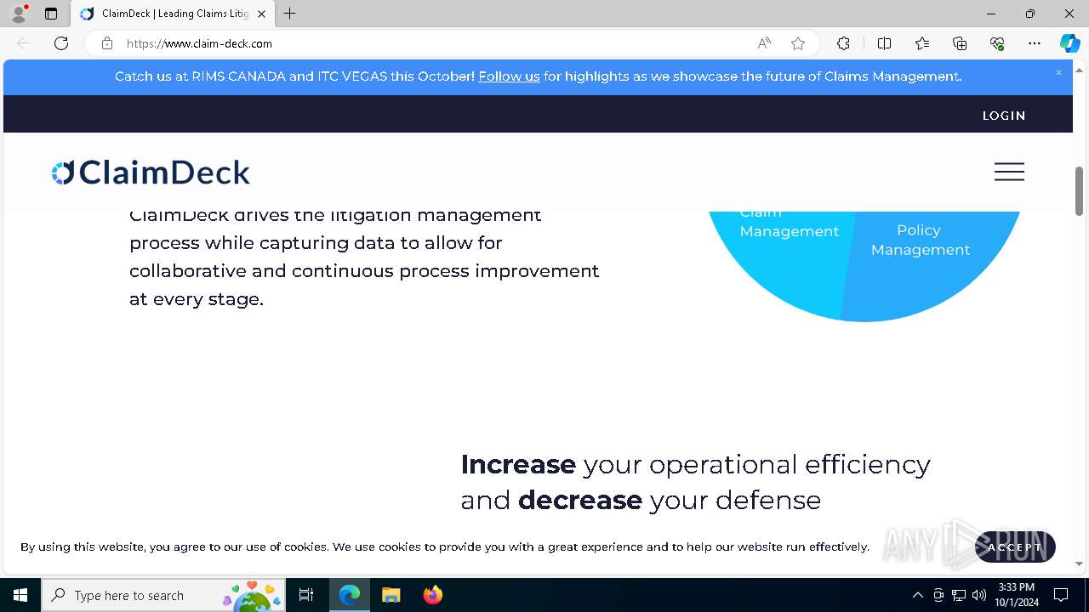Close the blue announcement banner
The image size is (1089, 612).
tap(1058, 73)
